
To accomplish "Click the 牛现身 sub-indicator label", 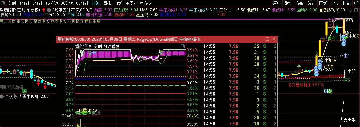I will pyautogui.click(x=11, y=96).
